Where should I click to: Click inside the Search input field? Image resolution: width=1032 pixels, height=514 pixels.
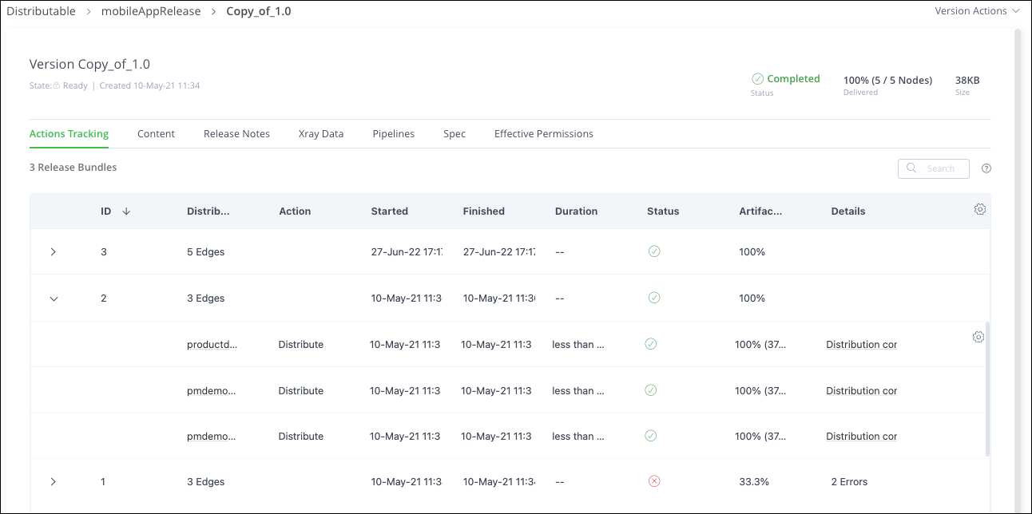pos(943,168)
